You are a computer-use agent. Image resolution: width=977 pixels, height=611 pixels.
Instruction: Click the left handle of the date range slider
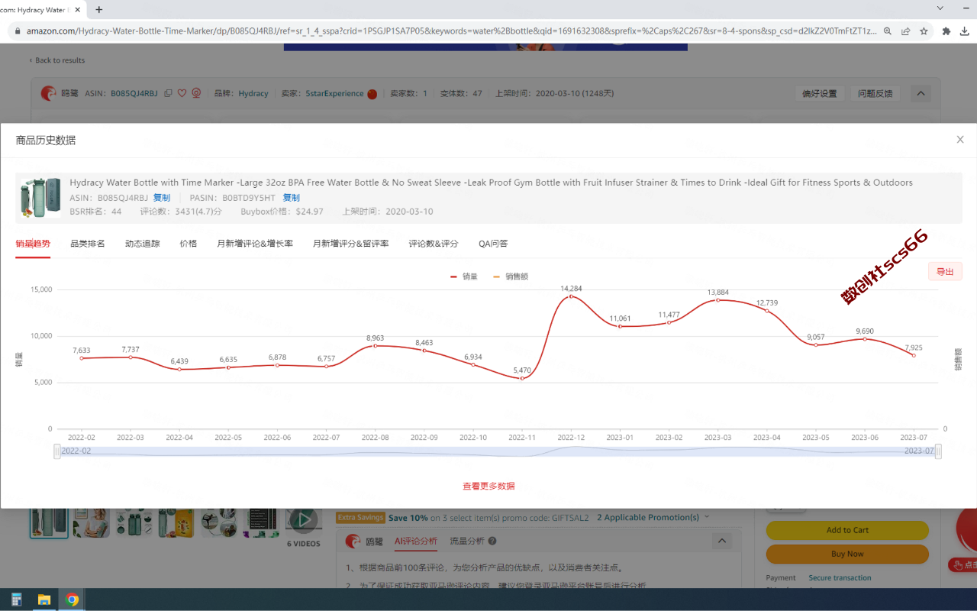coord(57,451)
